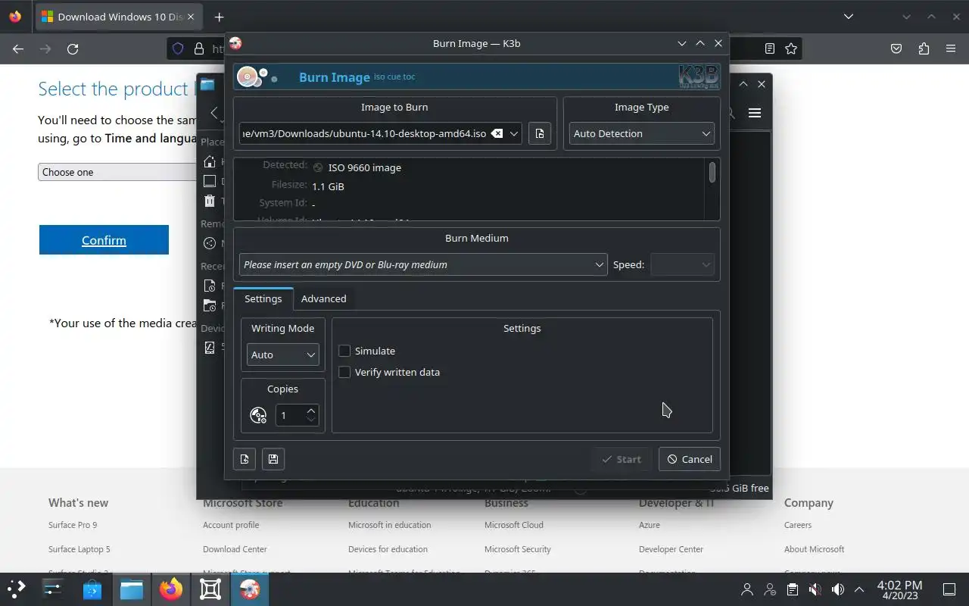Open Microsoft in education link
The width and height of the screenshot is (969, 606).
tap(389, 525)
